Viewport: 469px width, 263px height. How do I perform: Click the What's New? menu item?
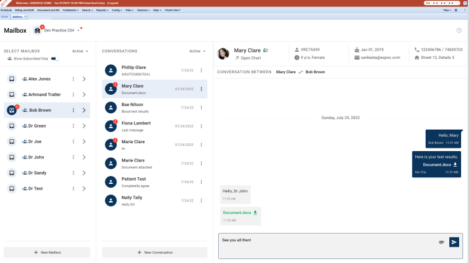pyautogui.click(x=172, y=10)
